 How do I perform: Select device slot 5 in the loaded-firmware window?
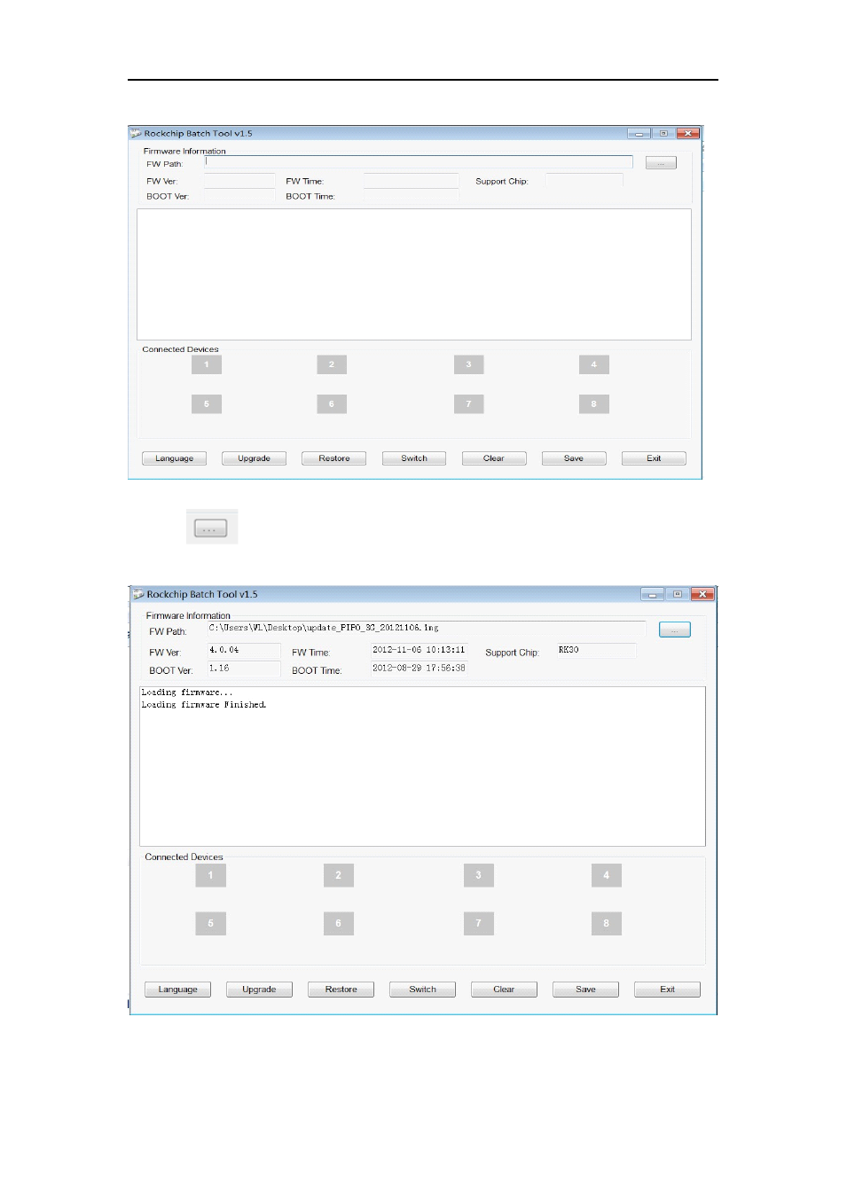(211, 923)
